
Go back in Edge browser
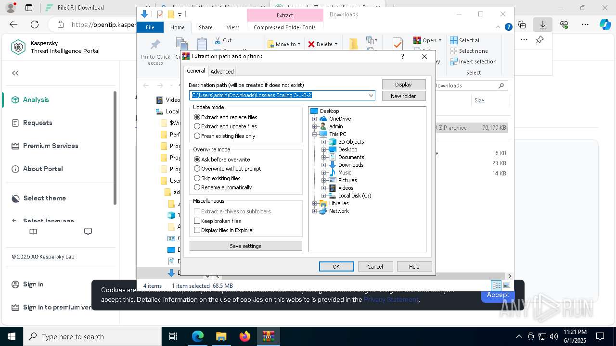pos(13,25)
